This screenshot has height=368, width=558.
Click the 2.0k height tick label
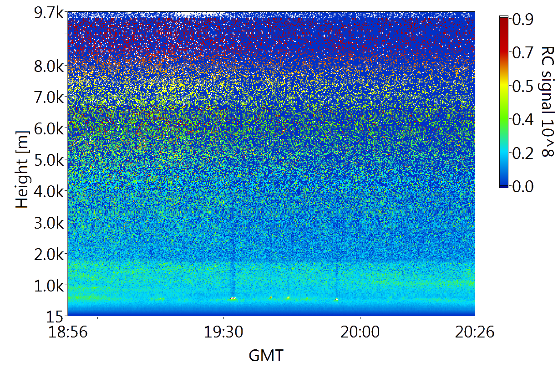tap(49, 254)
